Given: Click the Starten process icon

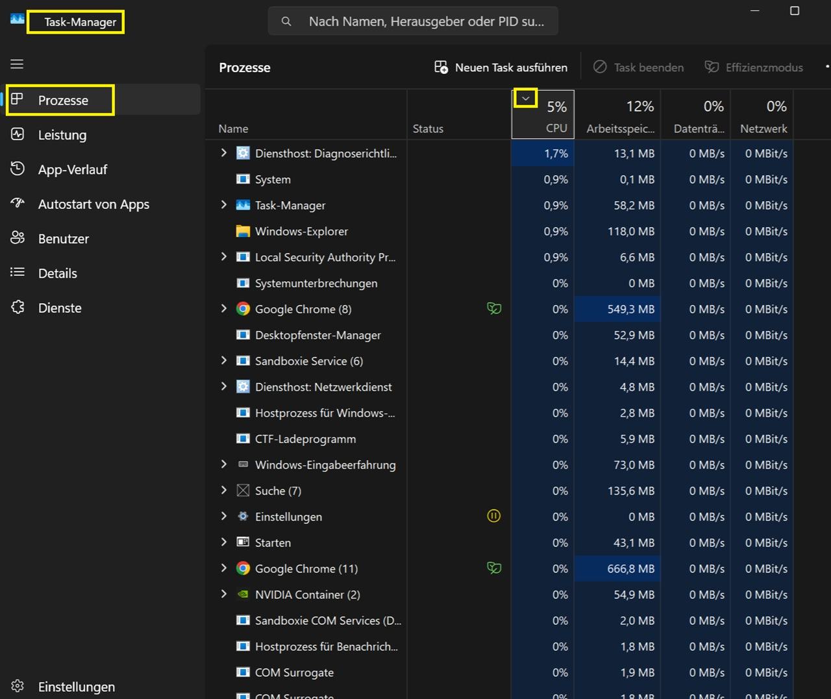Looking at the screenshot, I should point(243,542).
